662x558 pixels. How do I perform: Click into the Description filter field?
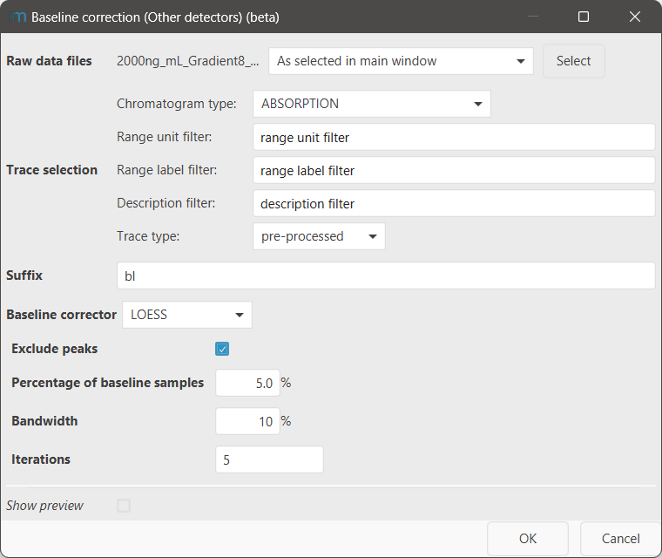[x=453, y=203]
